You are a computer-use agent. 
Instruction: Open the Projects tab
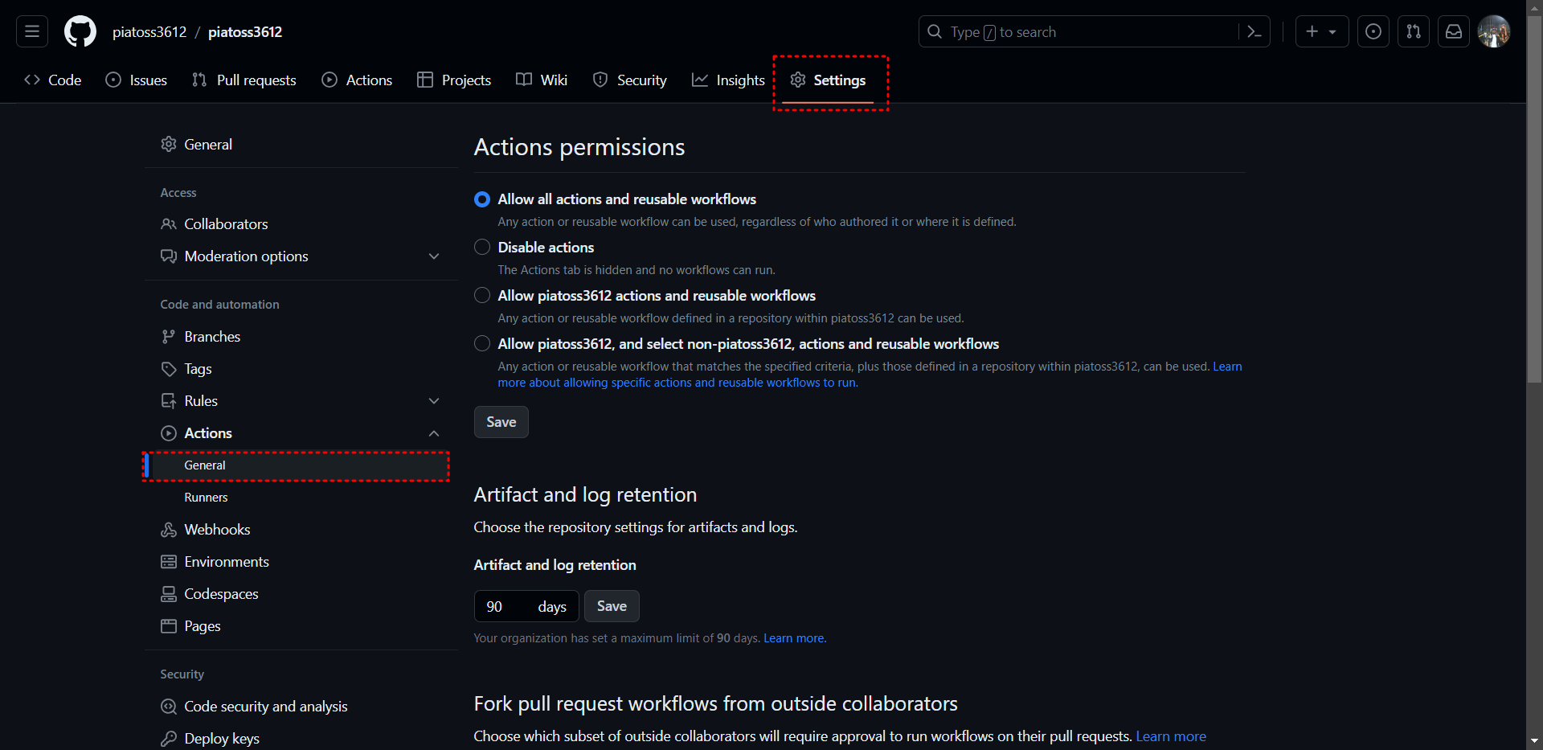pyautogui.click(x=454, y=80)
